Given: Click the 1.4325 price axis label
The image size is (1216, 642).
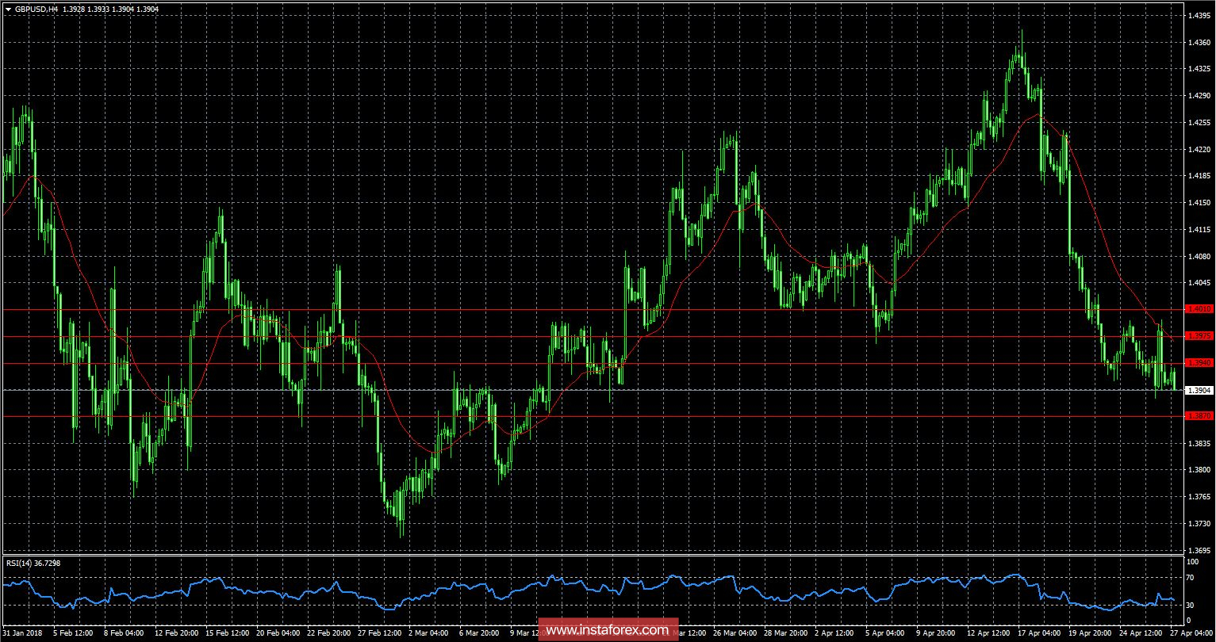Looking at the screenshot, I should (x=1199, y=70).
